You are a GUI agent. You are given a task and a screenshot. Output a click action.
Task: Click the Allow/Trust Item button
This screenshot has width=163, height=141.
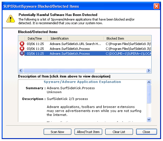coord(88,132)
